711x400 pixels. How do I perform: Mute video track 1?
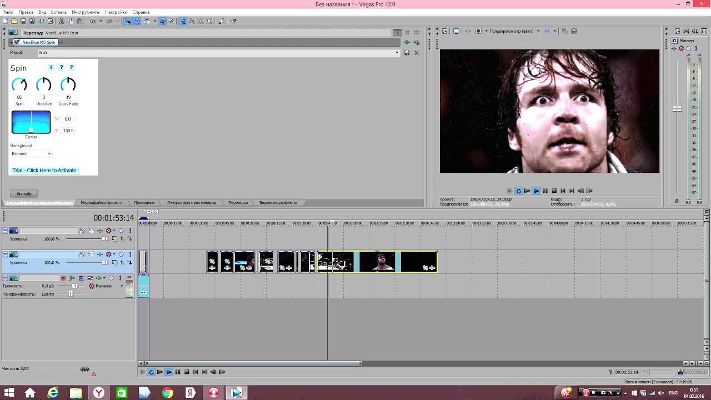121,231
